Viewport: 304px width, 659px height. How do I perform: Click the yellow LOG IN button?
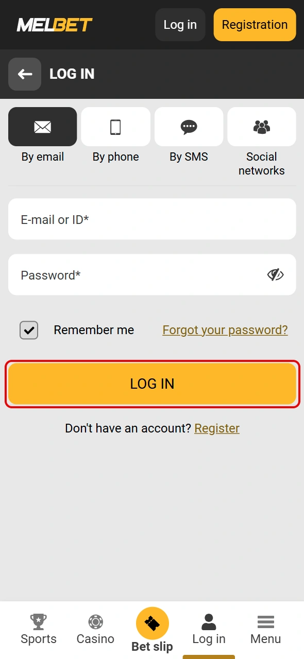pos(152,384)
